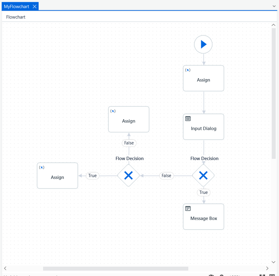Select the Flow Decision diamond below Input Dialog
The width and height of the screenshot is (279, 276).
203,175
